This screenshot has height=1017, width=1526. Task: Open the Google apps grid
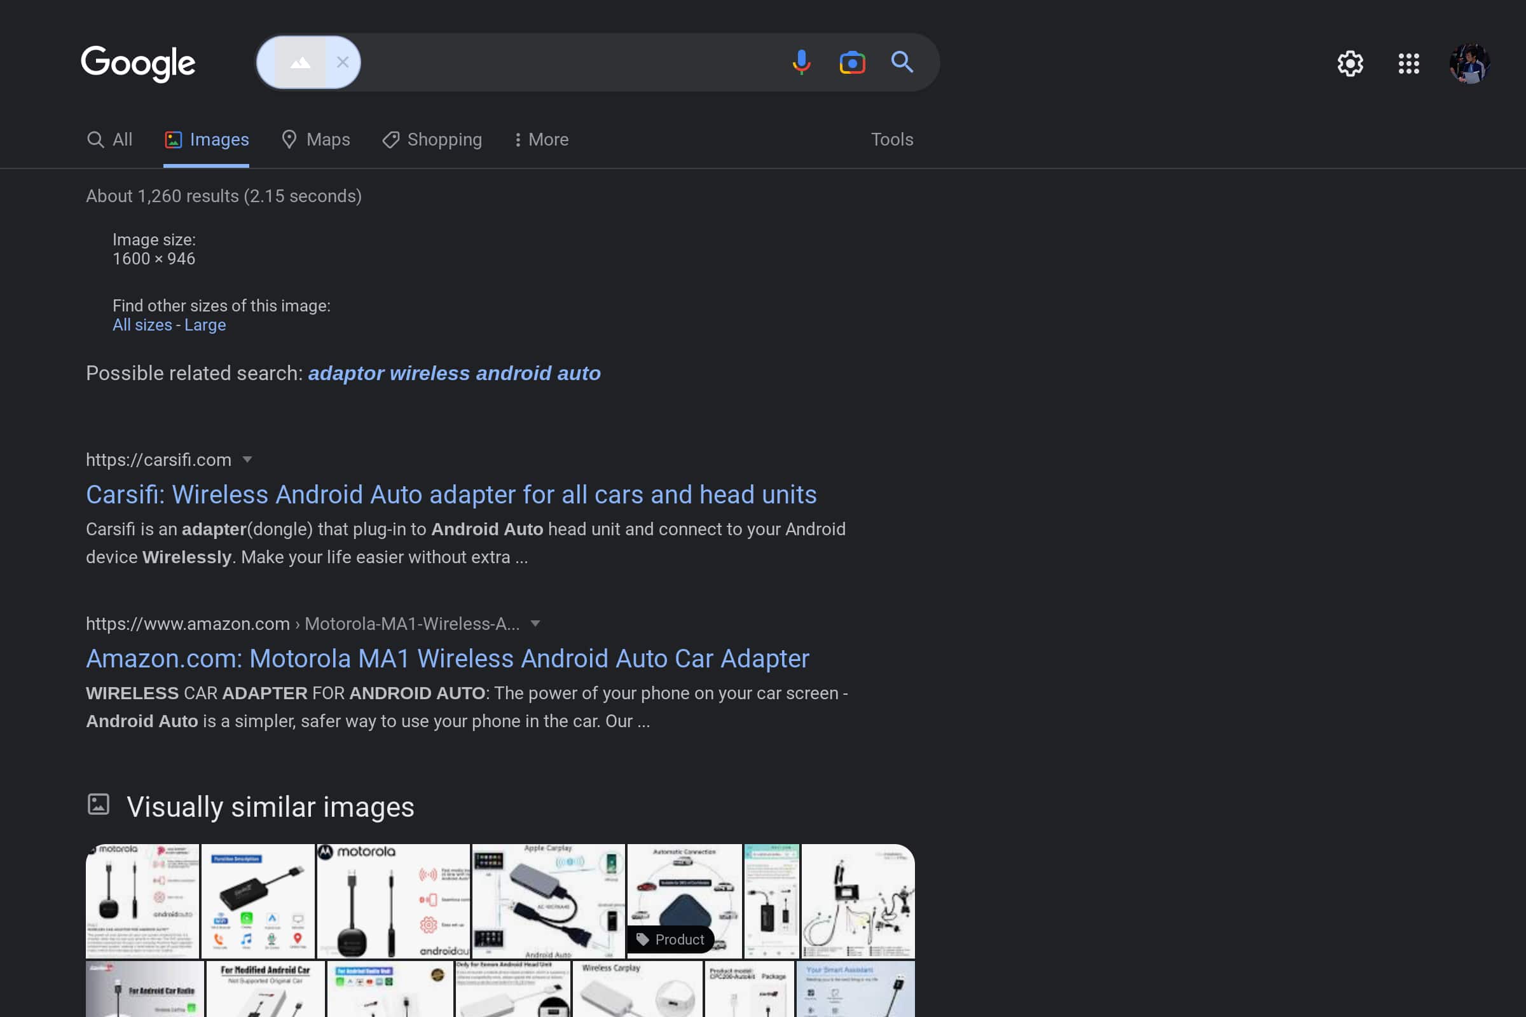pyautogui.click(x=1408, y=64)
